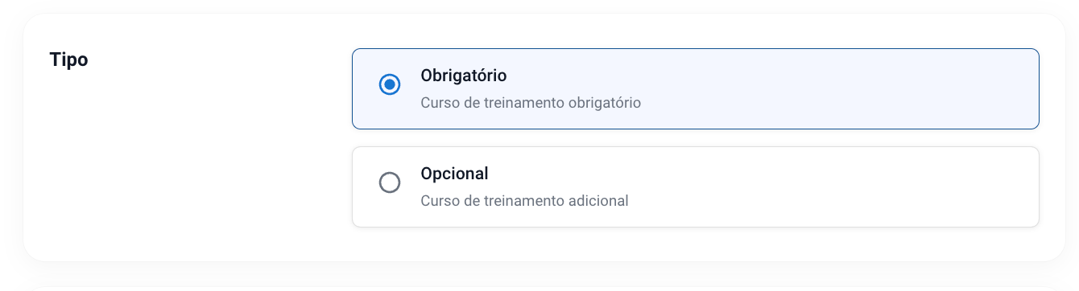Click the 'Opcional' title text

tap(454, 174)
